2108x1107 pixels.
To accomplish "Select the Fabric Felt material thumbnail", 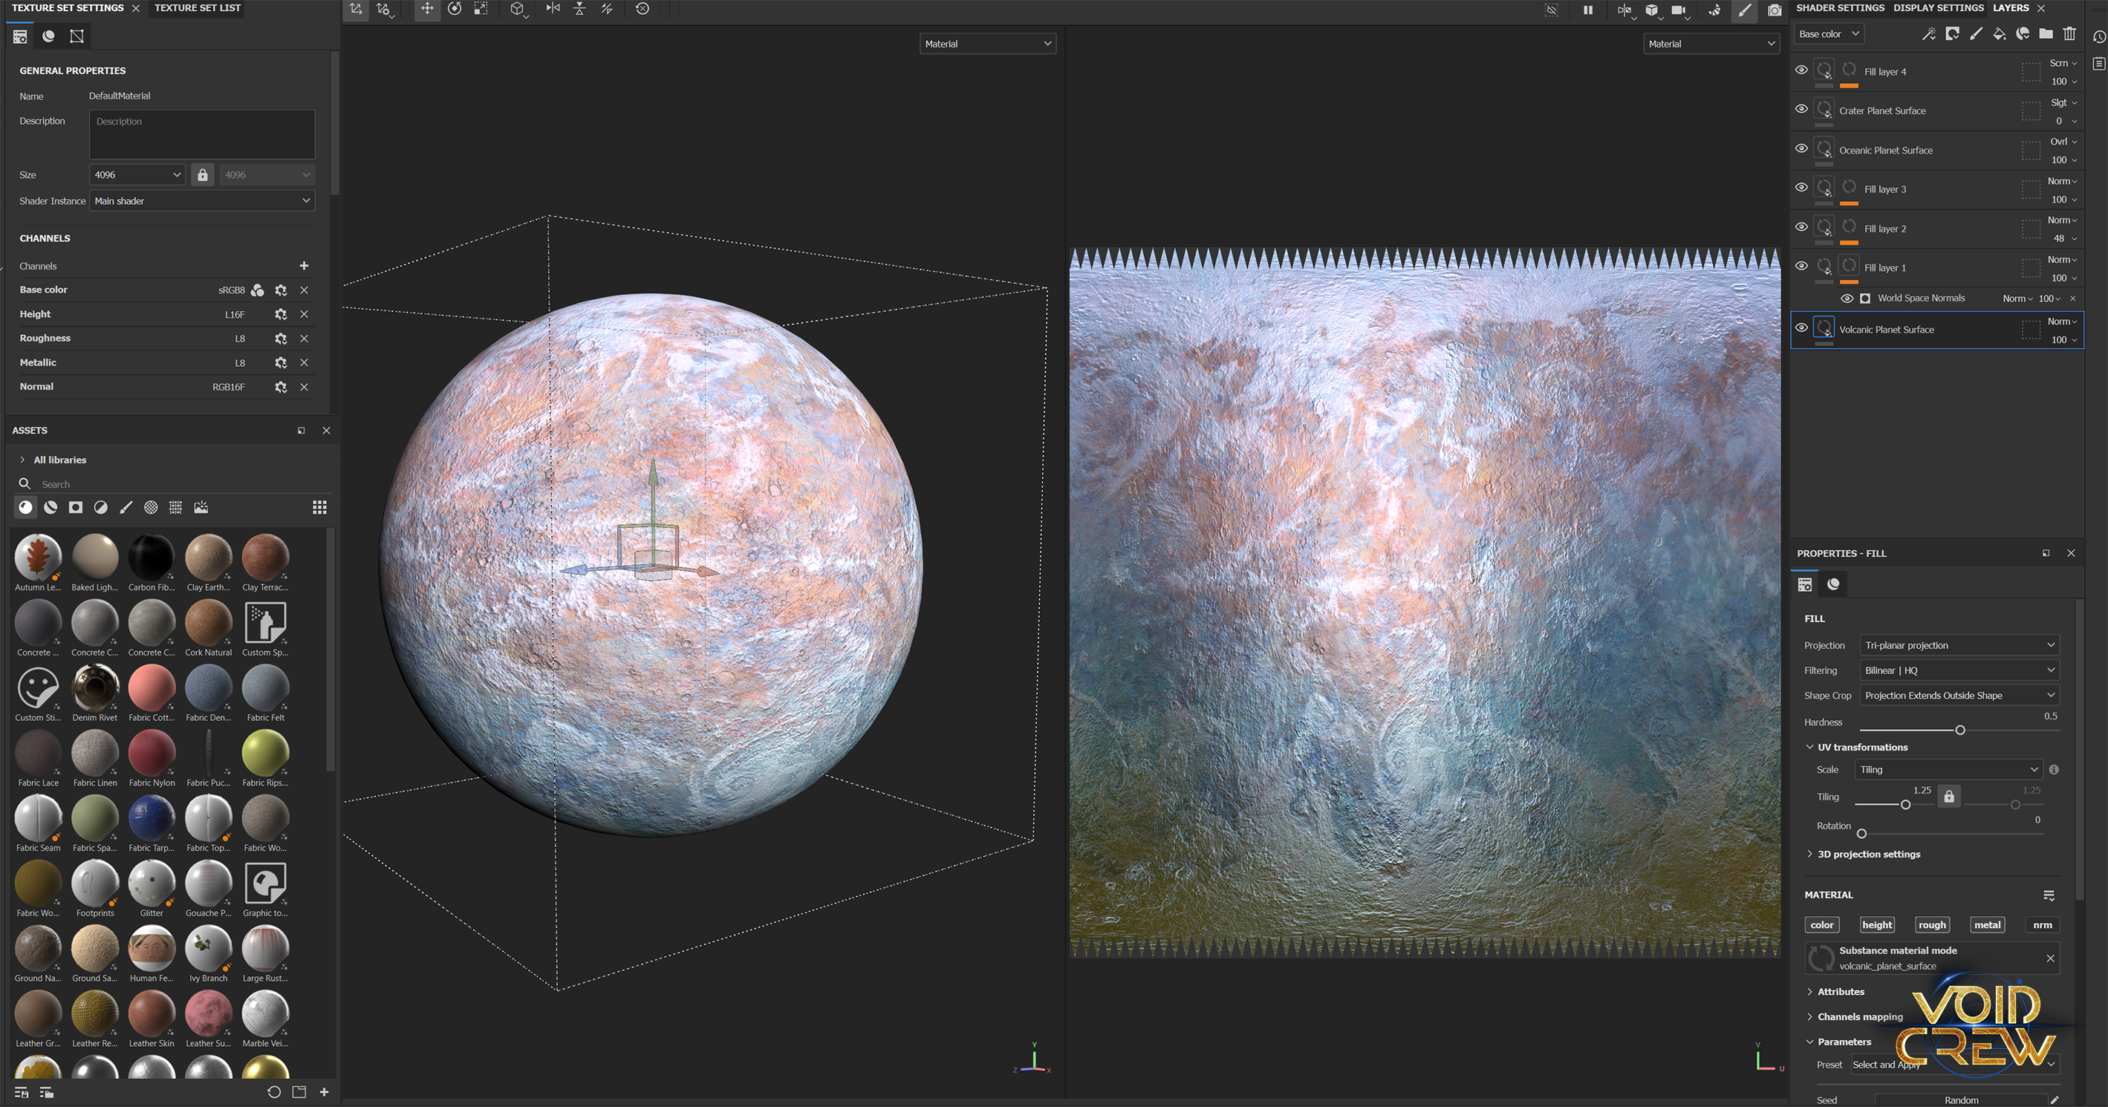I will [265, 689].
